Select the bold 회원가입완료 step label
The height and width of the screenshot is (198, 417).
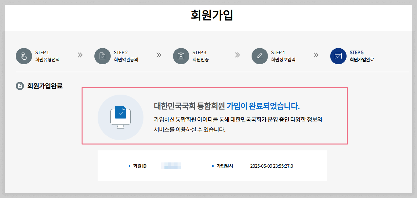(x=362, y=60)
